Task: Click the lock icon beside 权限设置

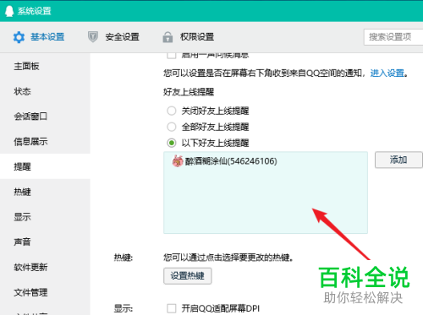Action: [x=168, y=37]
